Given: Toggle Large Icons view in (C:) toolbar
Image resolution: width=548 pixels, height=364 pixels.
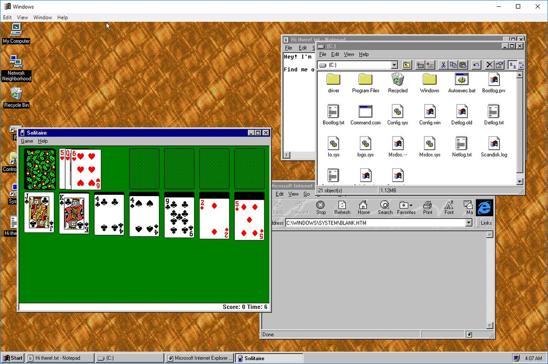Looking at the screenshot, I should click(512, 65).
